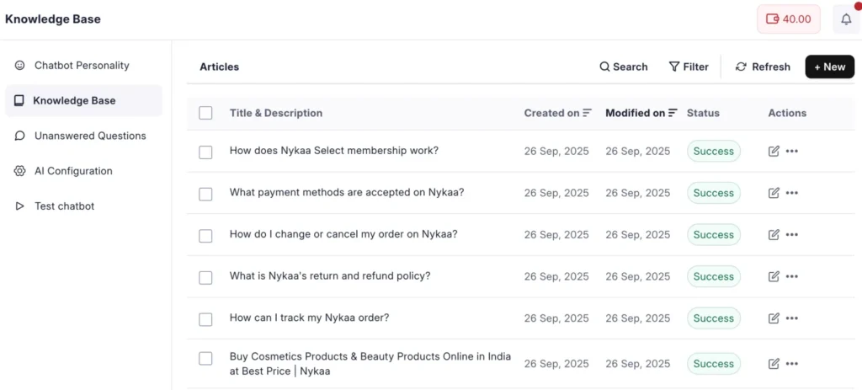Click the Status column header
This screenshot has width=862, height=390.
point(703,114)
